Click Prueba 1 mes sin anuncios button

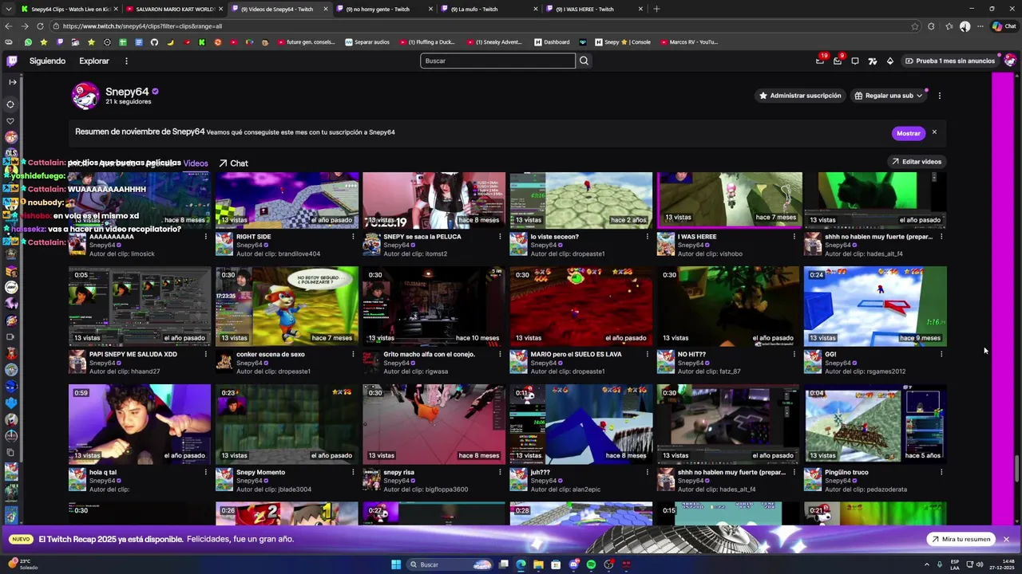click(949, 61)
